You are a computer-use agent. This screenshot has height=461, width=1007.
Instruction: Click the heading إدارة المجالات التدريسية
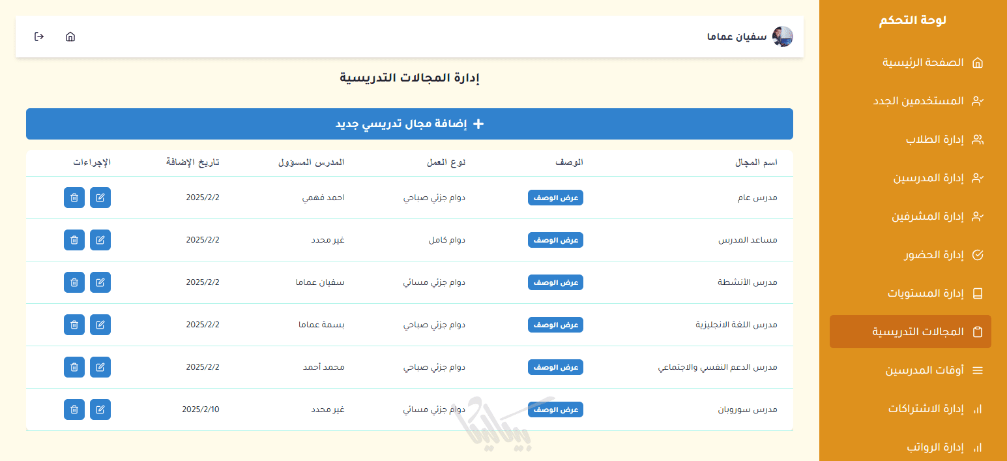click(x=409, y=78)
